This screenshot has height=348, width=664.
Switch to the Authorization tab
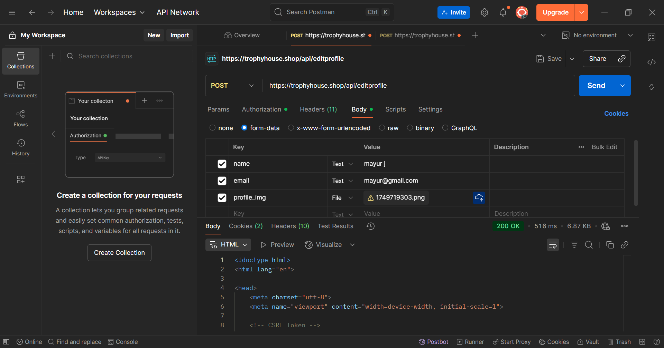265,109
